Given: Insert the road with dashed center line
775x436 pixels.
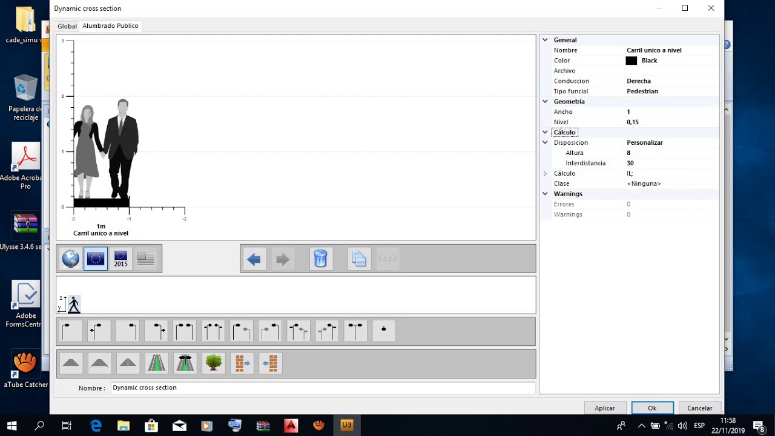Looking at the screenshot, I should click(x=128, y=363).
